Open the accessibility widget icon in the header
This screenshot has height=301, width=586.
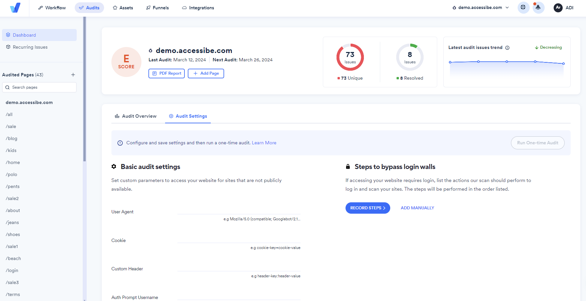523,7
